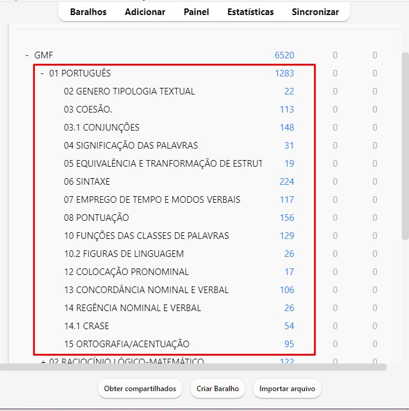Click the Importar arquivo button
The image size is (409, 411).
pos(287,389)
